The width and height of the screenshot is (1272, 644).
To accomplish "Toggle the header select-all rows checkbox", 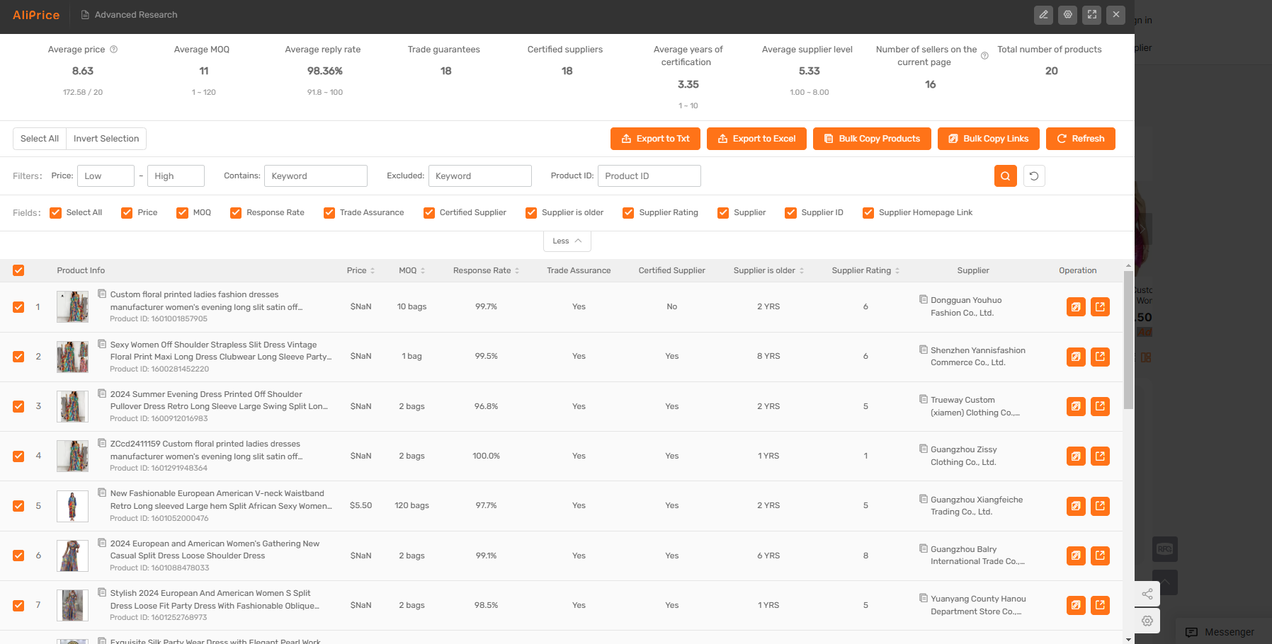I will [x=18, y=270].
